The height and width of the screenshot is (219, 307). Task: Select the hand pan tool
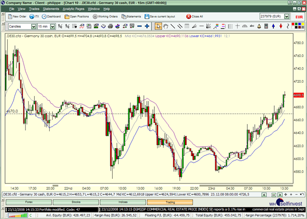click(x=166, y=26)
